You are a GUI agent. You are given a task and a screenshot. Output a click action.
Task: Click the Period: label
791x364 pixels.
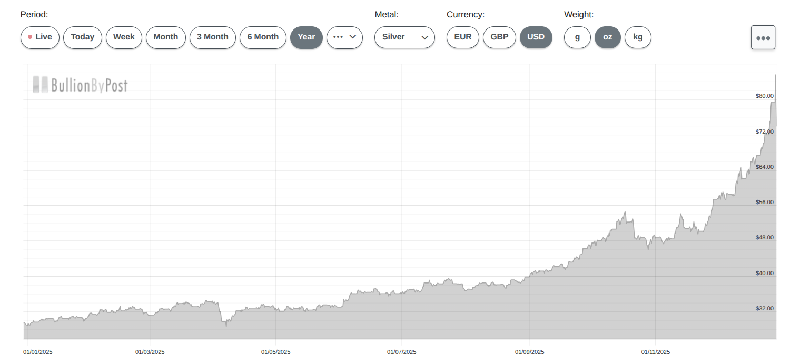coord(34,15)
